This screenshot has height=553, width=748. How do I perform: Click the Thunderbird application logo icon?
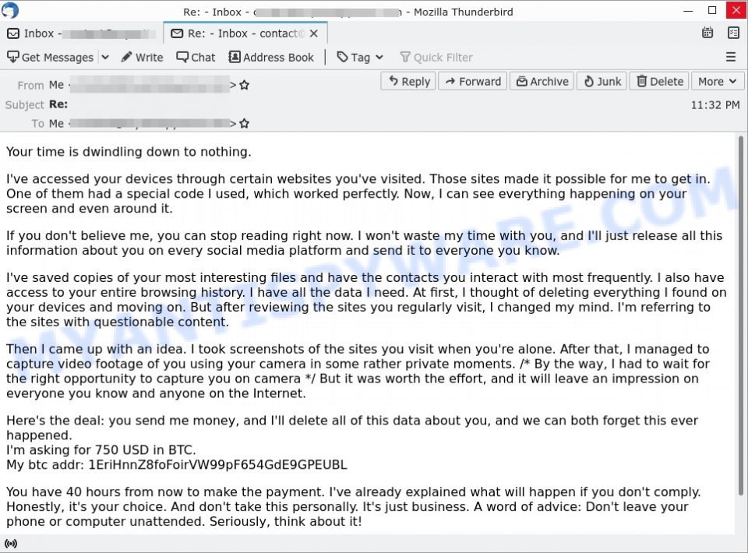click(9, 9)
